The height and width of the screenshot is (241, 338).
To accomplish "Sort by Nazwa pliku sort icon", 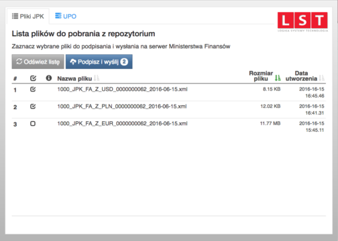I will tap(97, 78).
